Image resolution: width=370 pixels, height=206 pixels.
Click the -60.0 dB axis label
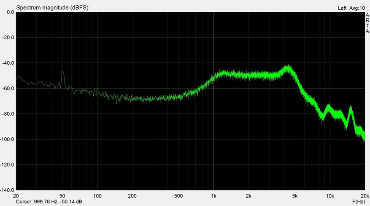pos(8,89)
